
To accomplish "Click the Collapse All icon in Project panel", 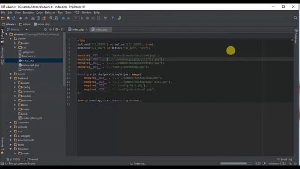I will pyautogui.click(x=50, y=29).
